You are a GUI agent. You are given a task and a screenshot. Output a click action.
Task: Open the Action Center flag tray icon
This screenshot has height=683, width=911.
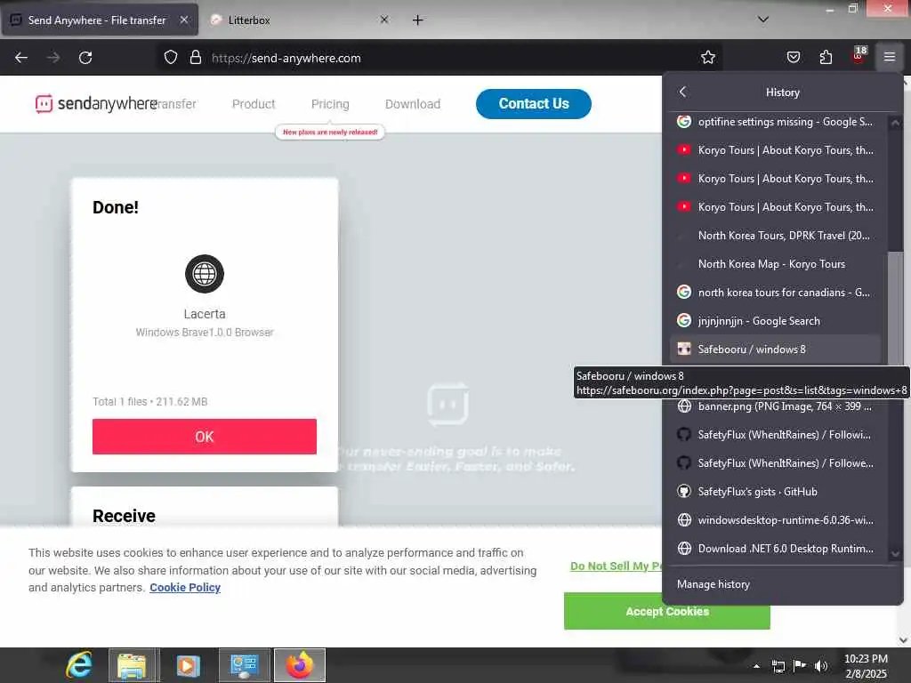click(800, 665)
